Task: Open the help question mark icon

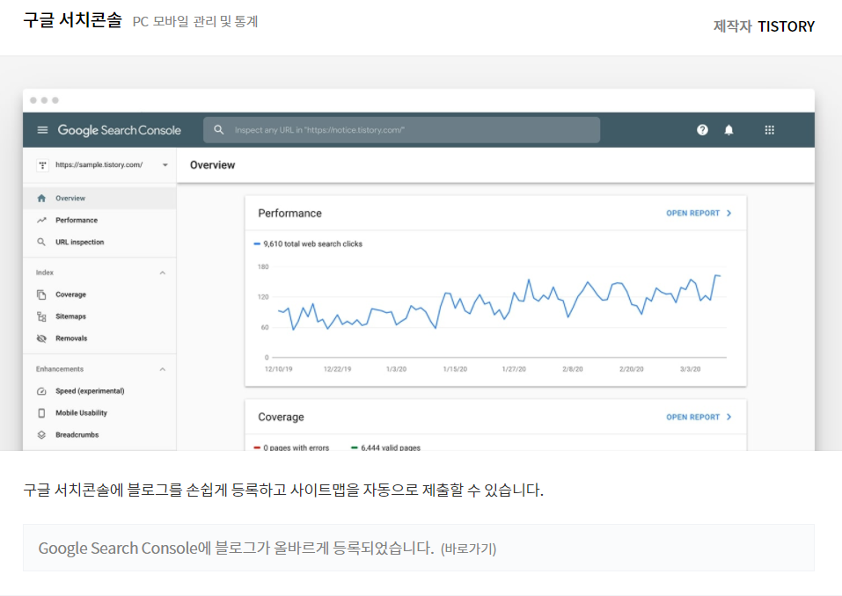Action: 702,130
